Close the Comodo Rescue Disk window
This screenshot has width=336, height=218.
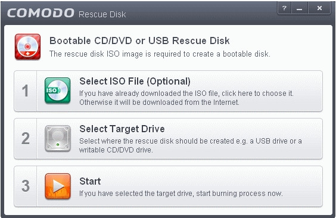(x=319, y=8)
